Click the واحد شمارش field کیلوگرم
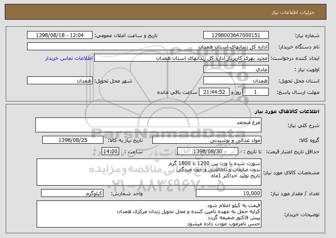This screenshot has width=336, height=238. tap(72, 193)
